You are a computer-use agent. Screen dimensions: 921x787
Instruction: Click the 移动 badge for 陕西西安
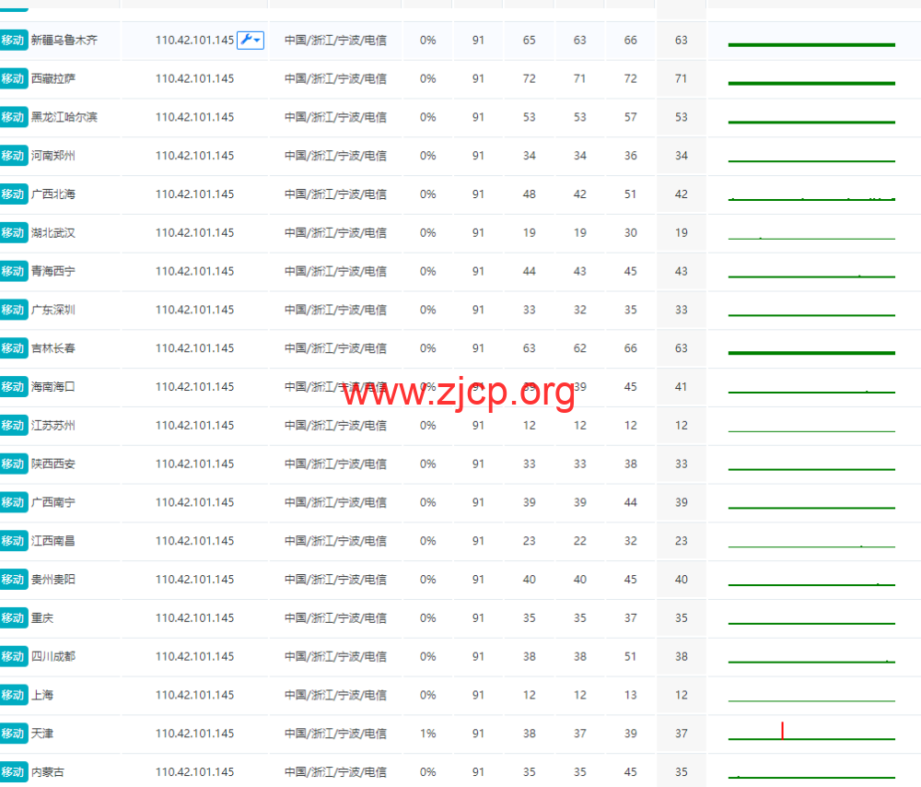coord(13,464)
